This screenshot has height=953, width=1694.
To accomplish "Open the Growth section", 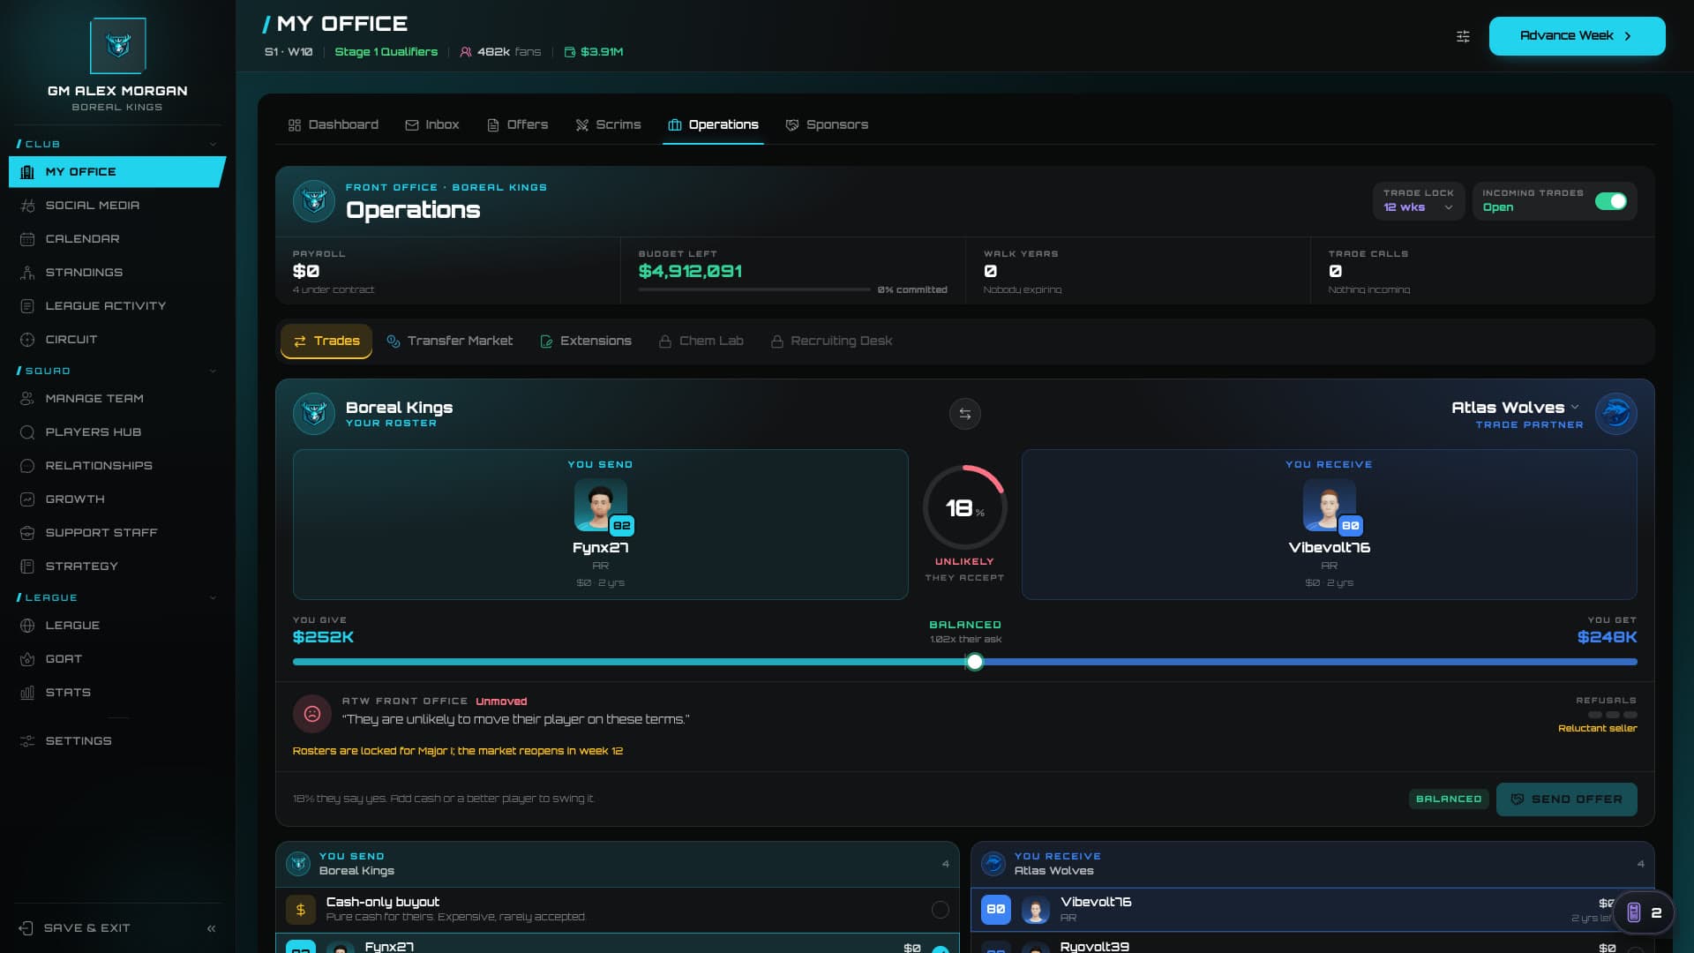I will pyautogui.click(x=117, y=499).
